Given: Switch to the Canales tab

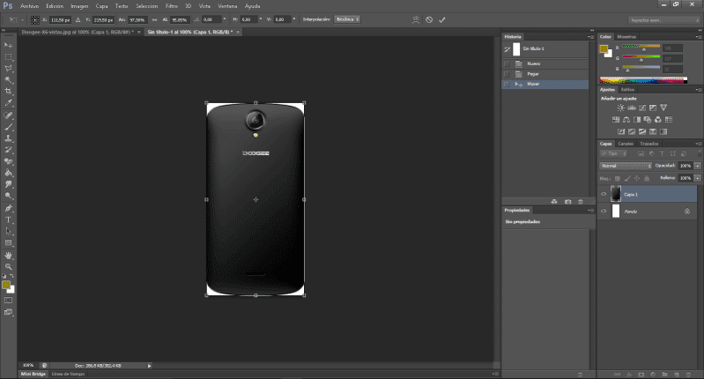Looking at the screenshot, I should pyautogui.click(x=626, y=144).
